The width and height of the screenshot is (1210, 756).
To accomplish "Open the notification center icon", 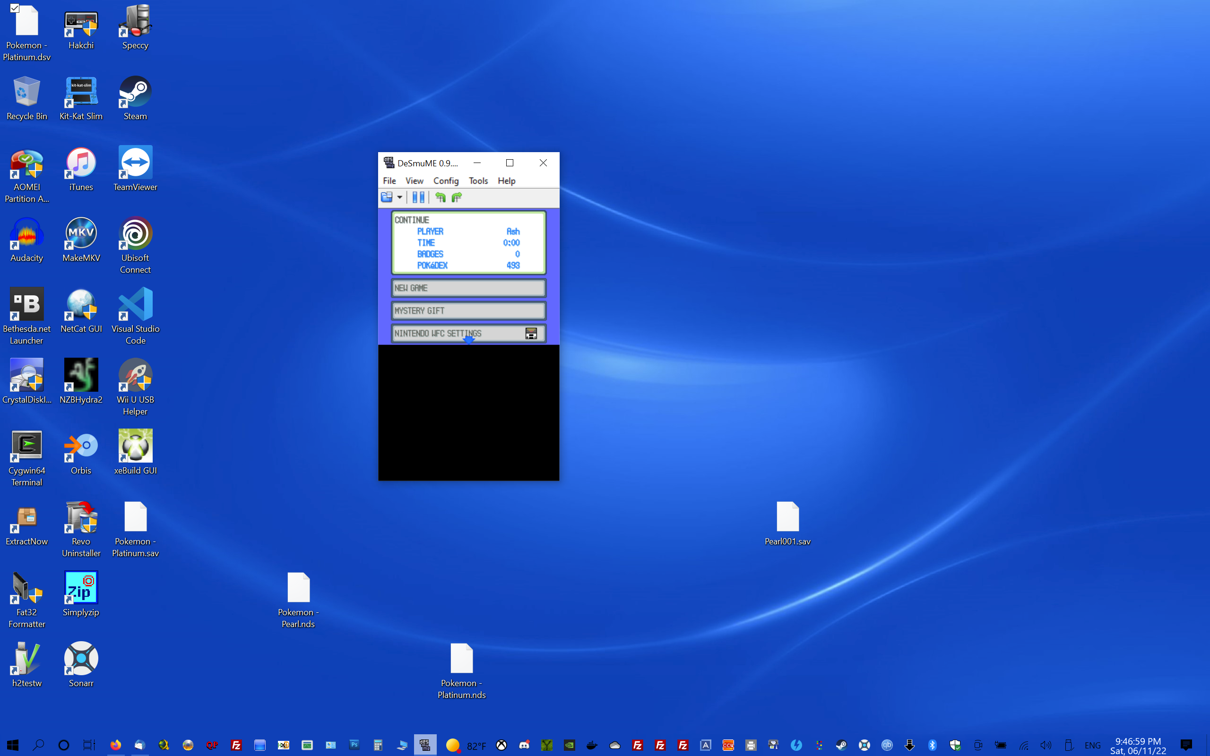I will pyautogui.click(x=1186, y=745).
